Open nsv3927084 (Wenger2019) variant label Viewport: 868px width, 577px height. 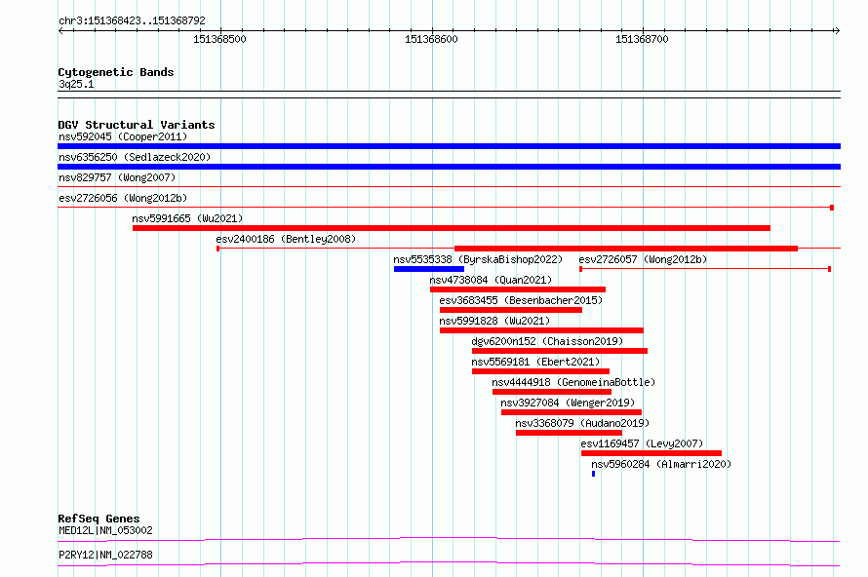(568, 403)
